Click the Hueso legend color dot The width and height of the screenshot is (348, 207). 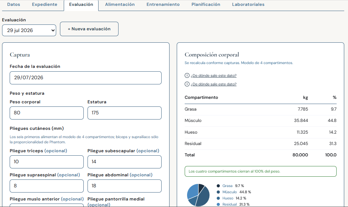[x=218, y=198]
